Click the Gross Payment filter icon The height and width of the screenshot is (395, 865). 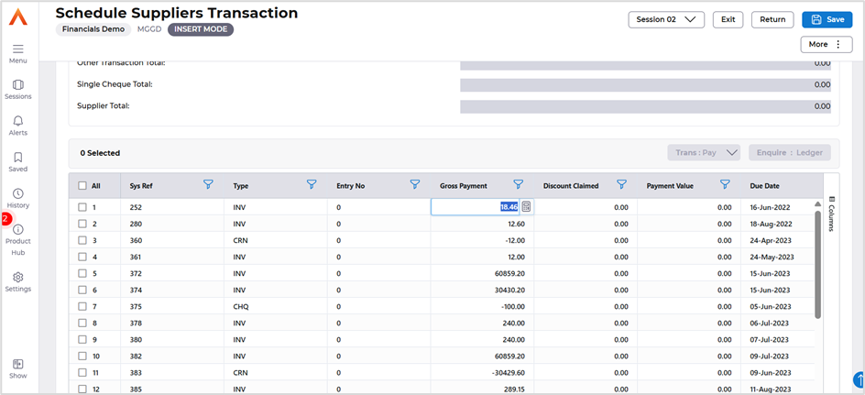(x=518, y=185)
